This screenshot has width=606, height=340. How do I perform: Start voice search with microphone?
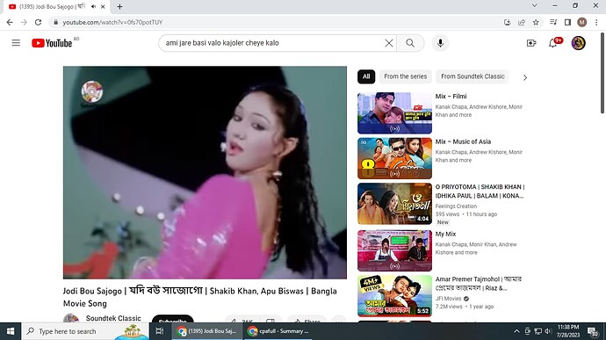440,43
